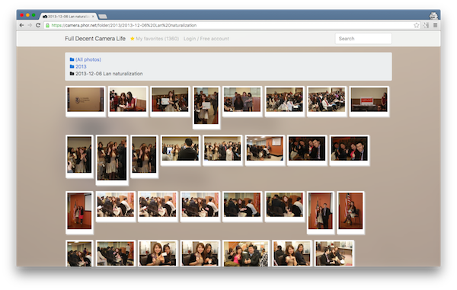Viewport: 457px width, 290px height.
Task: Bookmark this page with the star icon
Action: 416,25
